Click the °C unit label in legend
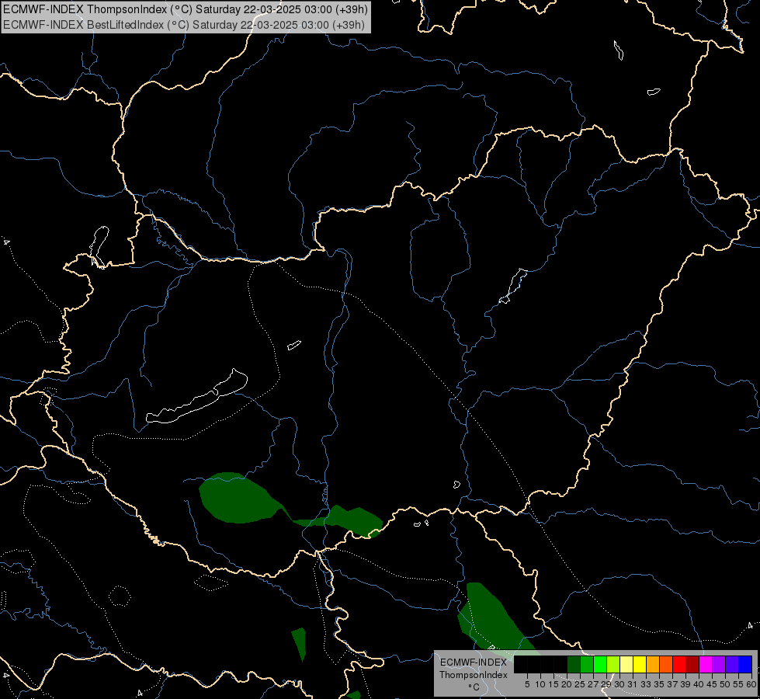Image resolution: width=760 pixels, height=699 pixels. (x=474, y=687)
